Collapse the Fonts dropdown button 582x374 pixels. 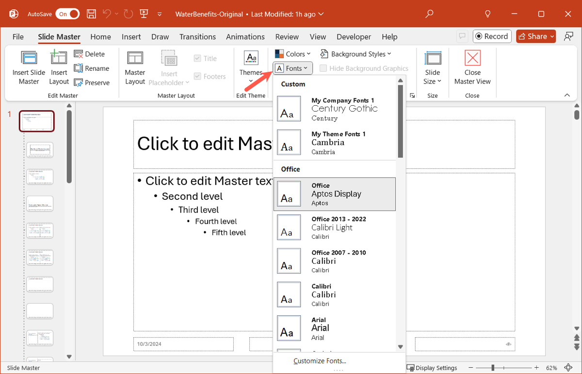point(293,68)
